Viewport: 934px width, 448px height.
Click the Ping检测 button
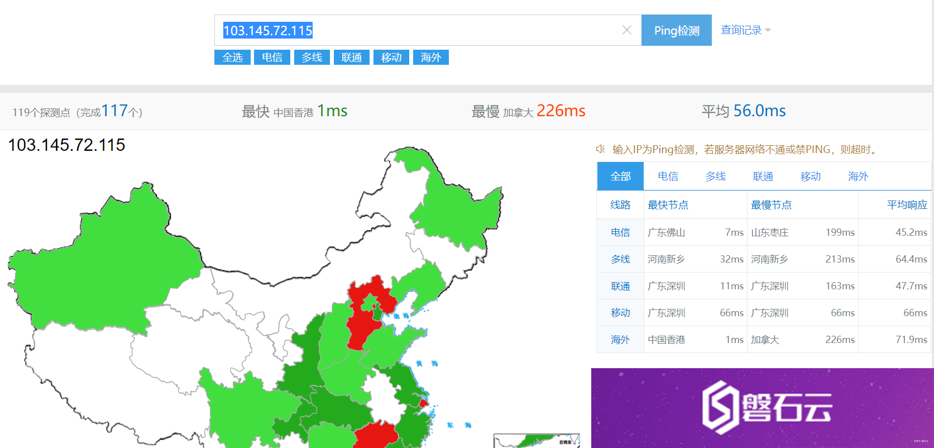coord(677,30)
